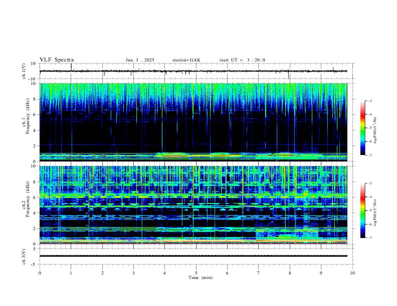This screenshot has width=397, height=306.
Task: Click the "-3" label on ch.1 colorbar
Action: pos(370,100)
